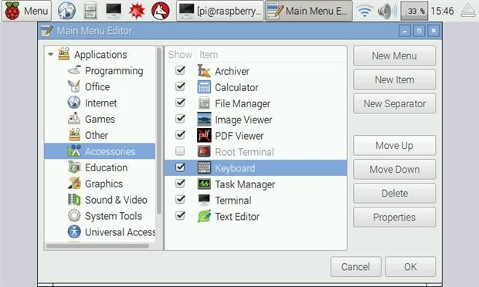479x287 pixels.
Task: Click the volume speaker icon in tray
Action: tap(387, 11)
